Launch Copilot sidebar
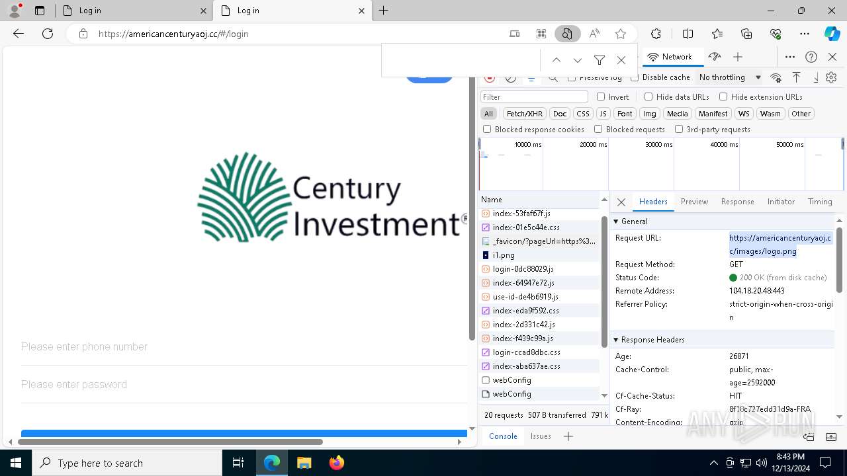The image size is (847, 476). point(832,34)
